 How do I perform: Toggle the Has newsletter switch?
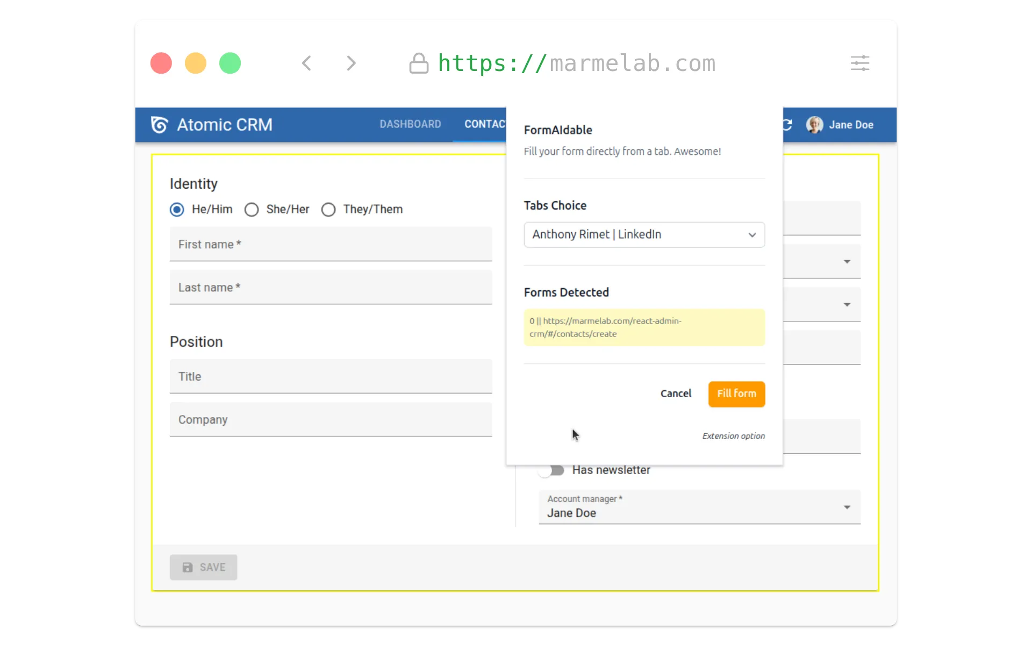(x=551, y=470)
